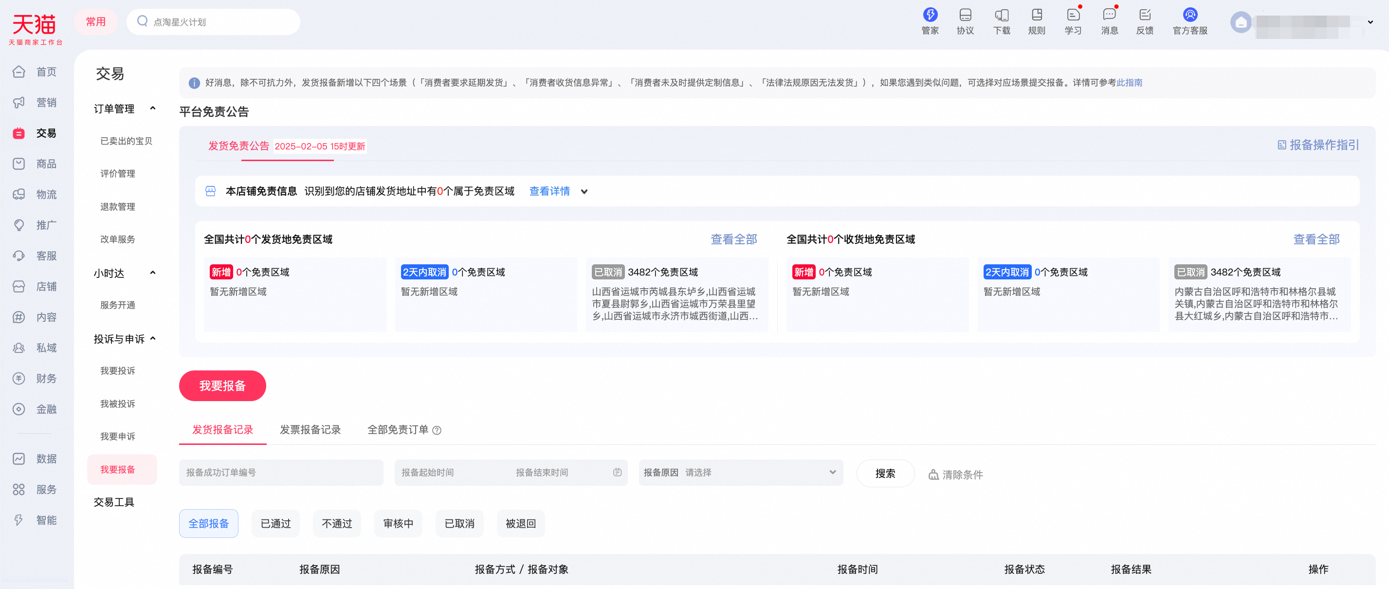Screen dimensions: 1389x589
Task: Collapse the 小时达 menu group
Action: pyautogui.click(x=153, y=273)
